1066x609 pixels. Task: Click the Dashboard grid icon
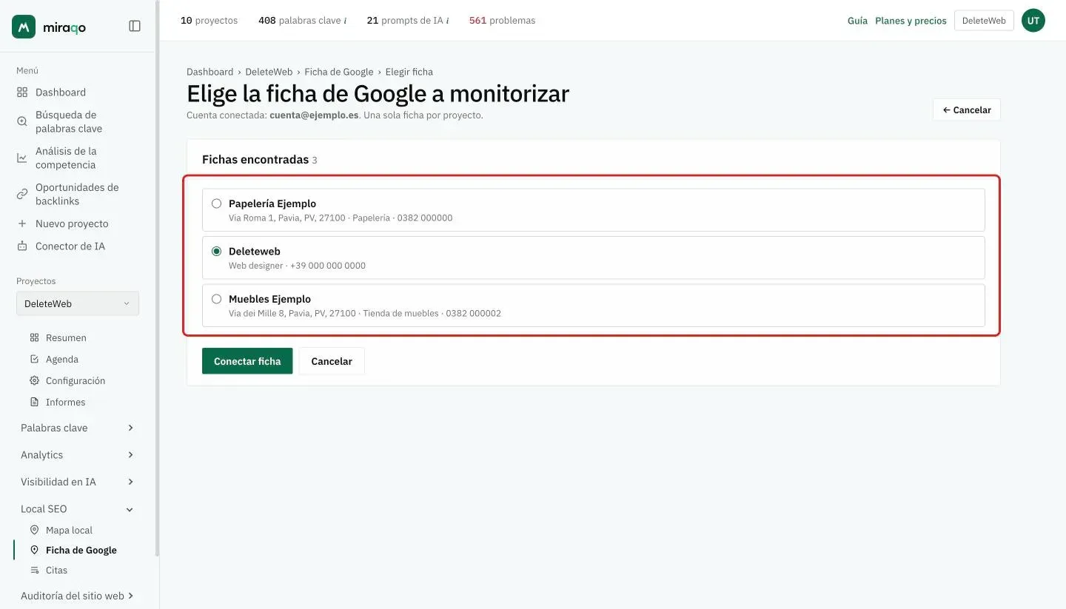(x=22, y=92)
